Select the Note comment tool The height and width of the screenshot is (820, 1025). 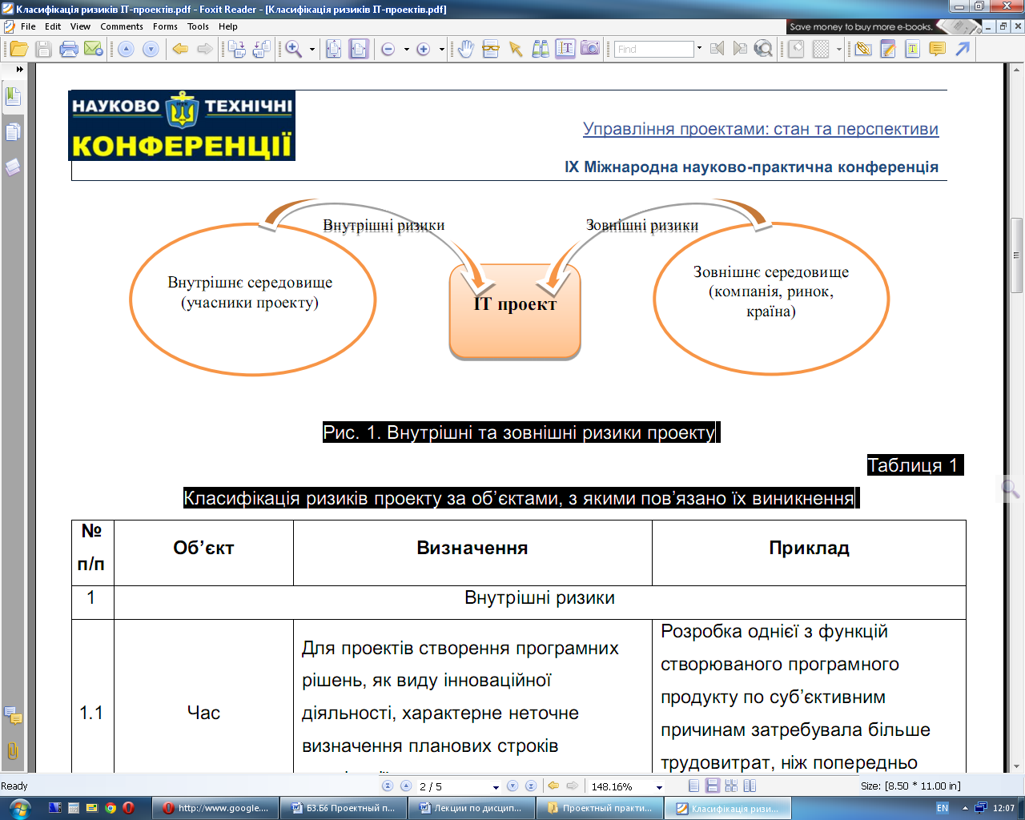937,49
